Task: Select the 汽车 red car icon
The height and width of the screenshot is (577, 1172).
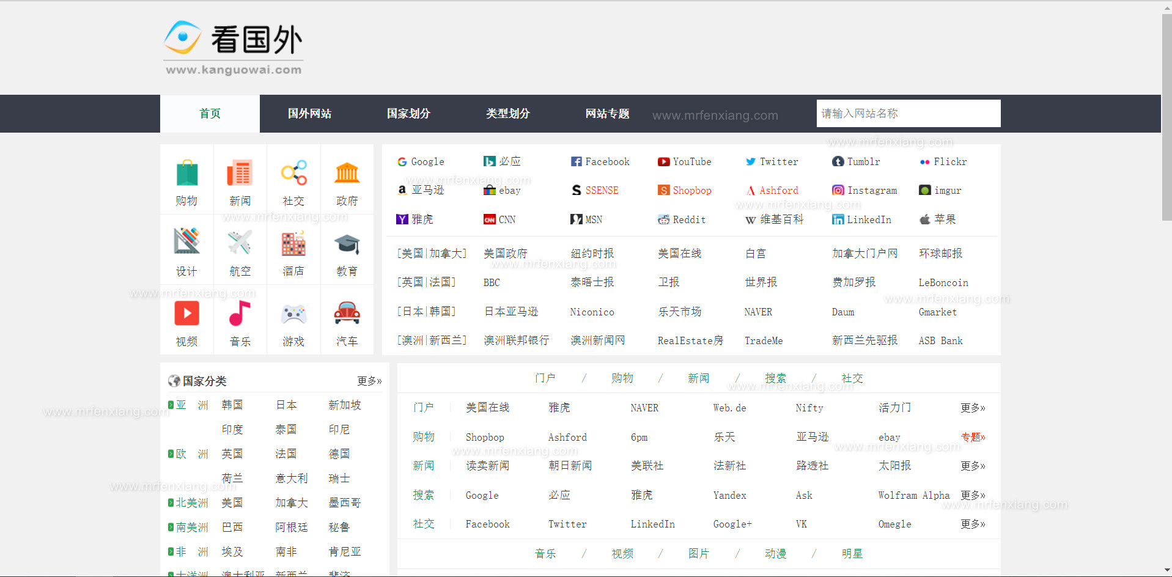Action: (347, 314)
